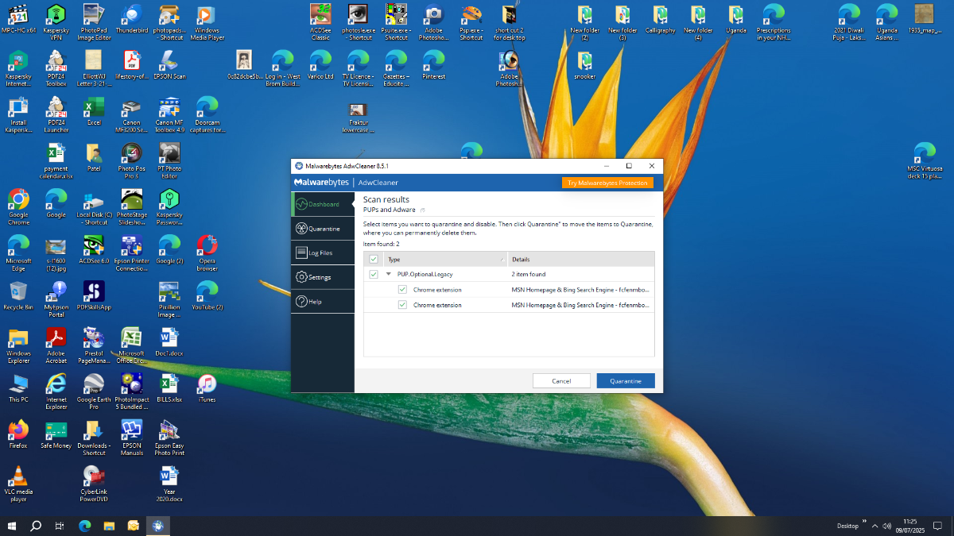The width and height of the screenshot is (954, 536).
Task: Open Task View from the taskbar
Action: 60,526
